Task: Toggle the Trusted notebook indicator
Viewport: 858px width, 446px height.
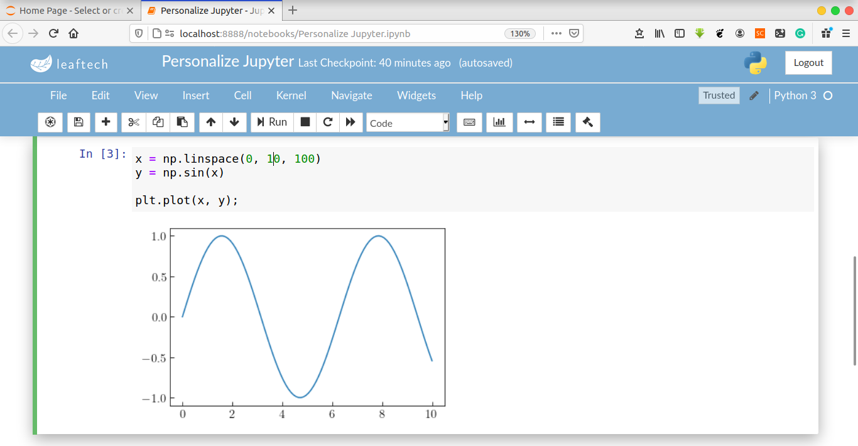Action: (719, 95)
